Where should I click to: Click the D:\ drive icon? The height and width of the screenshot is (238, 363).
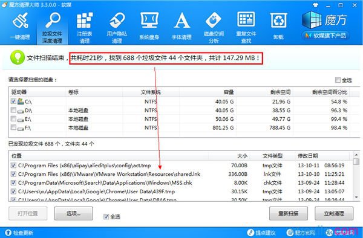click(21, 111)
